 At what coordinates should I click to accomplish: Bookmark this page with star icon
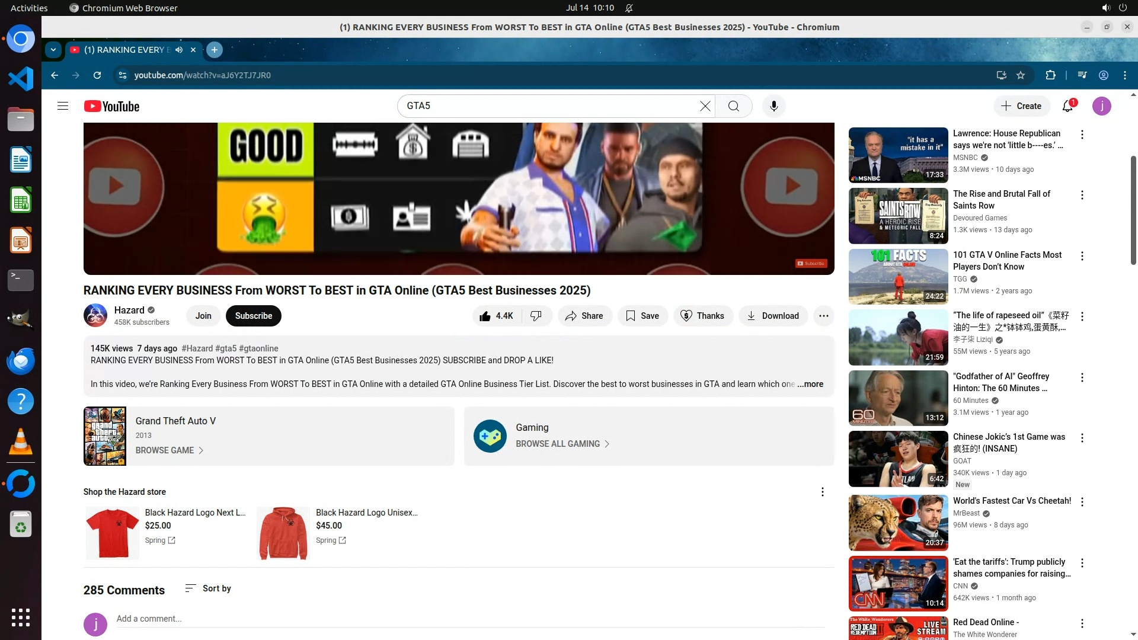click(x=1021, y=75)
